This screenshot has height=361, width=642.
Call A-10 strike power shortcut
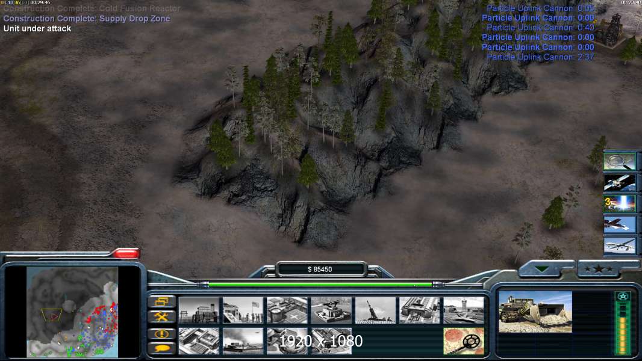(620, 225)
